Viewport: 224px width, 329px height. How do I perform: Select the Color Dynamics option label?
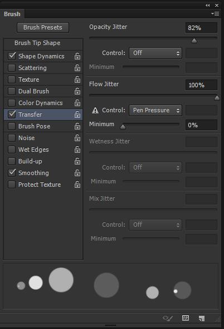coord(41,103)
